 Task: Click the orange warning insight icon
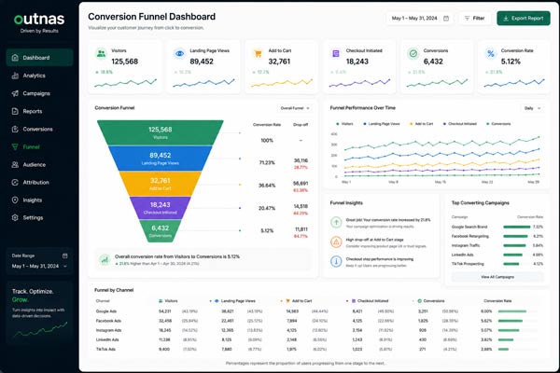tap(336, 242)
